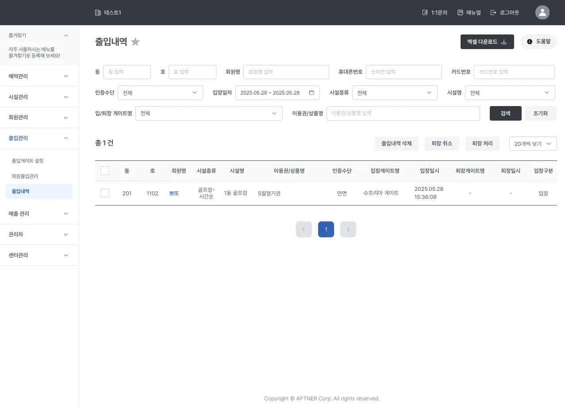Click 엑셀 다운로드 button
This screenshot has width=565, height=407.
pyautogui.click(x=487, y=42)
